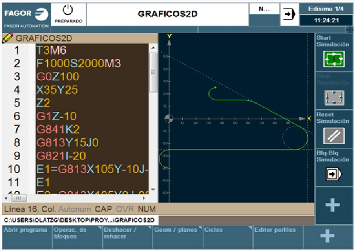Click the Línea 16, Col. status text
354x250 pixels.
(x=30, y=209)
